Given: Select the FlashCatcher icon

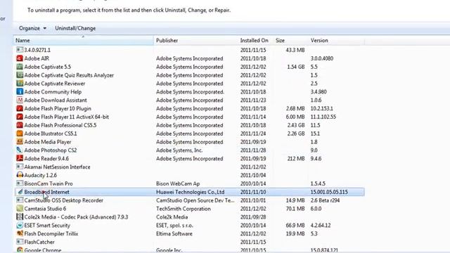Looking at the screenshot, I should (x=20, y=242).
